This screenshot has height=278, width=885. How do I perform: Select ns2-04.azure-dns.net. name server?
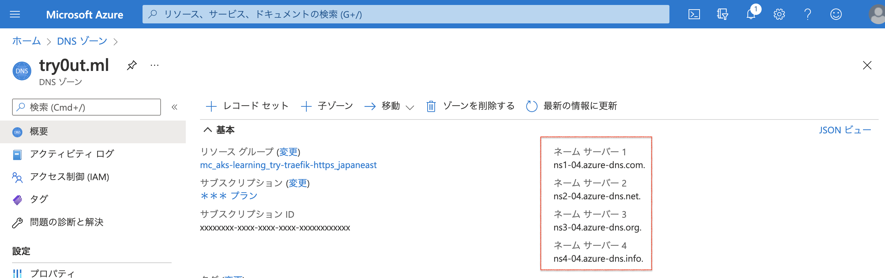pyautogui.click(x=597, y=196)
